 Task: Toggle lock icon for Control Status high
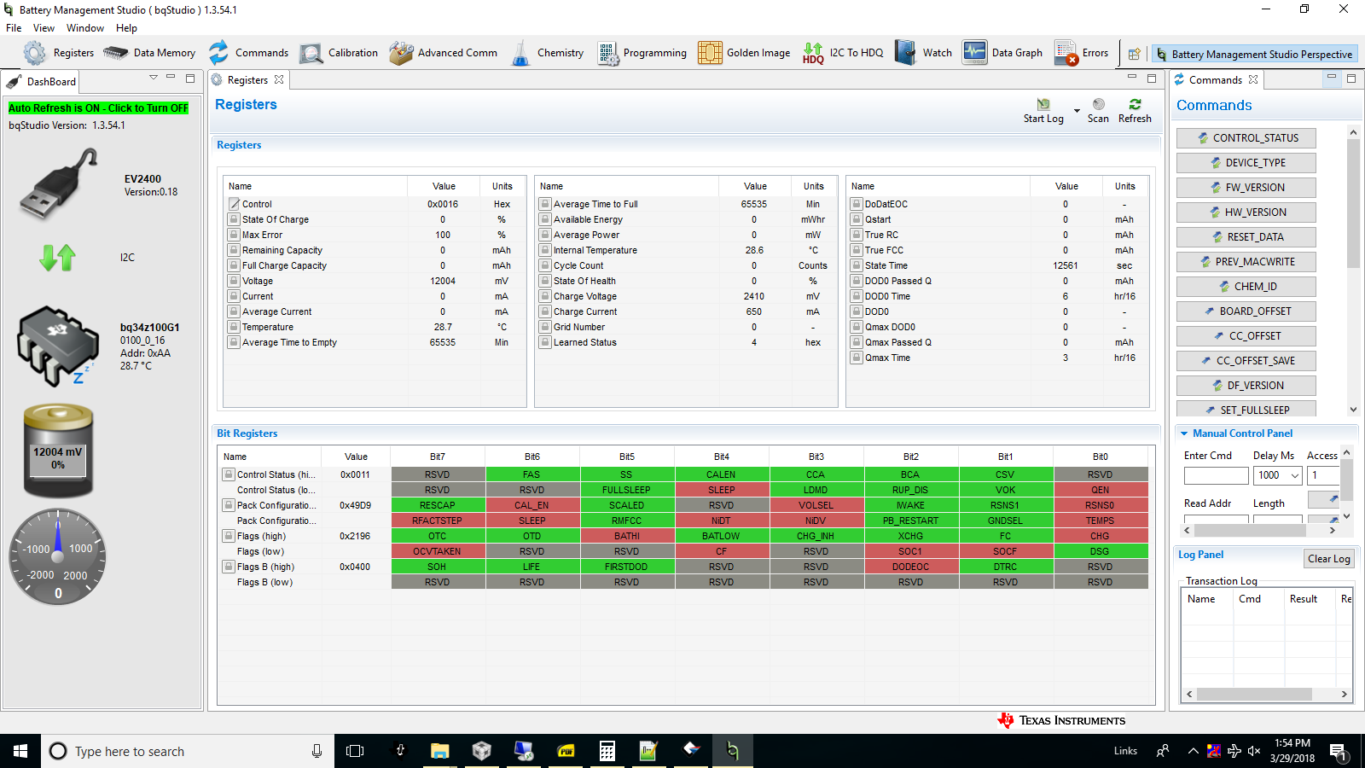click(x=229, y=474)
